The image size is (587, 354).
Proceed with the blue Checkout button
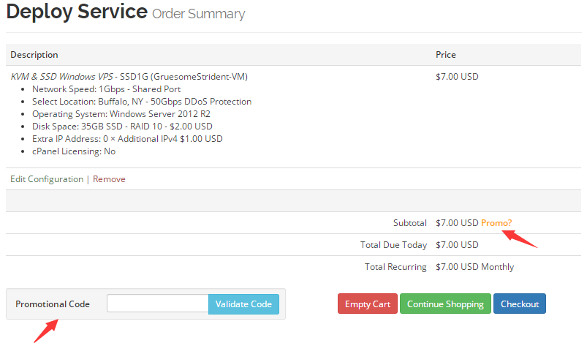(519, 304)
